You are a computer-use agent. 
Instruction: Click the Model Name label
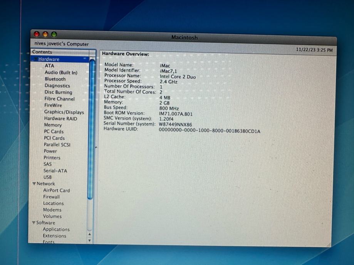click(119, 65)
